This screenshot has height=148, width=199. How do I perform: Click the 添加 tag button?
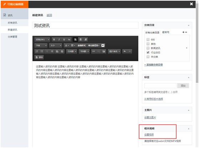(x=183, y=86)
